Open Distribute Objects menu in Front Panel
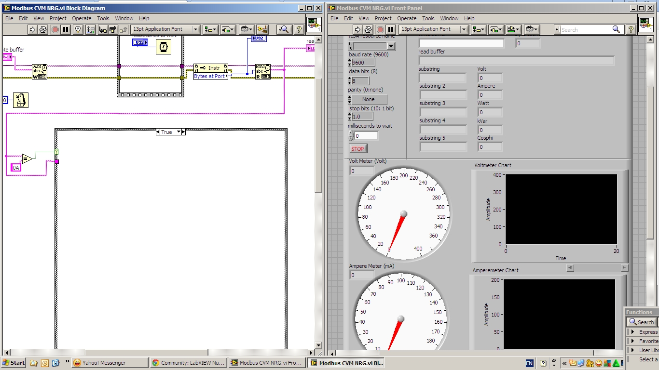 point(496,29)
